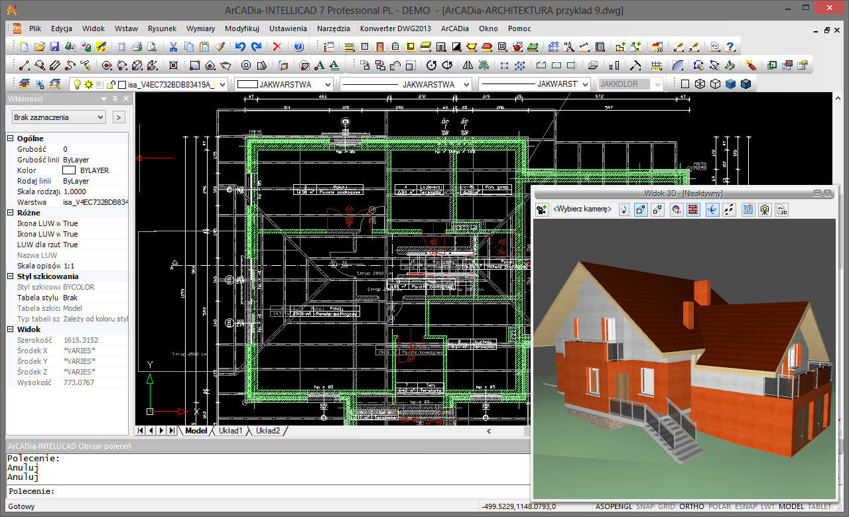
Task: Toggle layer freeze with the sun icon
Action: point(88,84)
